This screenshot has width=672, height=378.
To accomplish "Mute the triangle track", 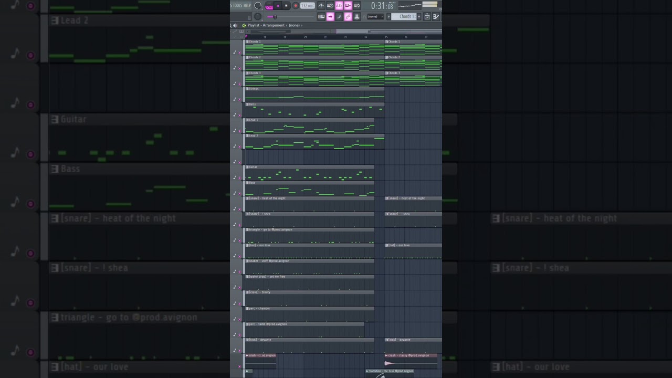I will point(240,241).
